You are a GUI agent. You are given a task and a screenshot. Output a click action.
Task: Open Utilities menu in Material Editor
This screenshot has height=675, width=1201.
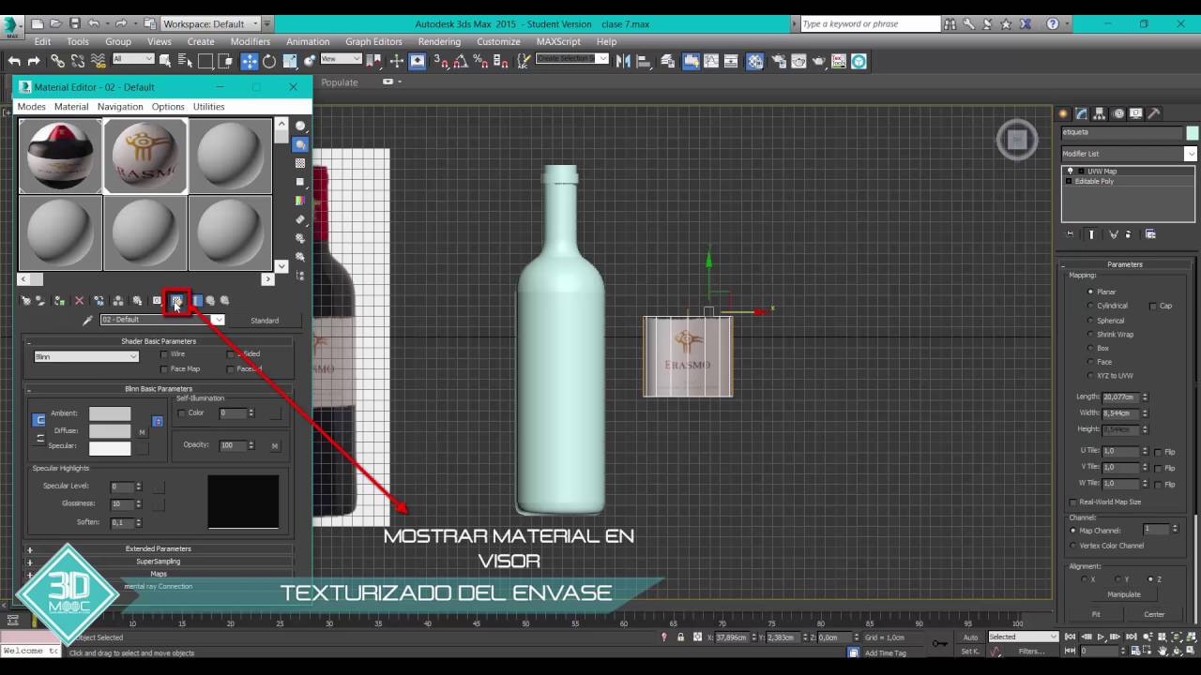coord(208,107)
